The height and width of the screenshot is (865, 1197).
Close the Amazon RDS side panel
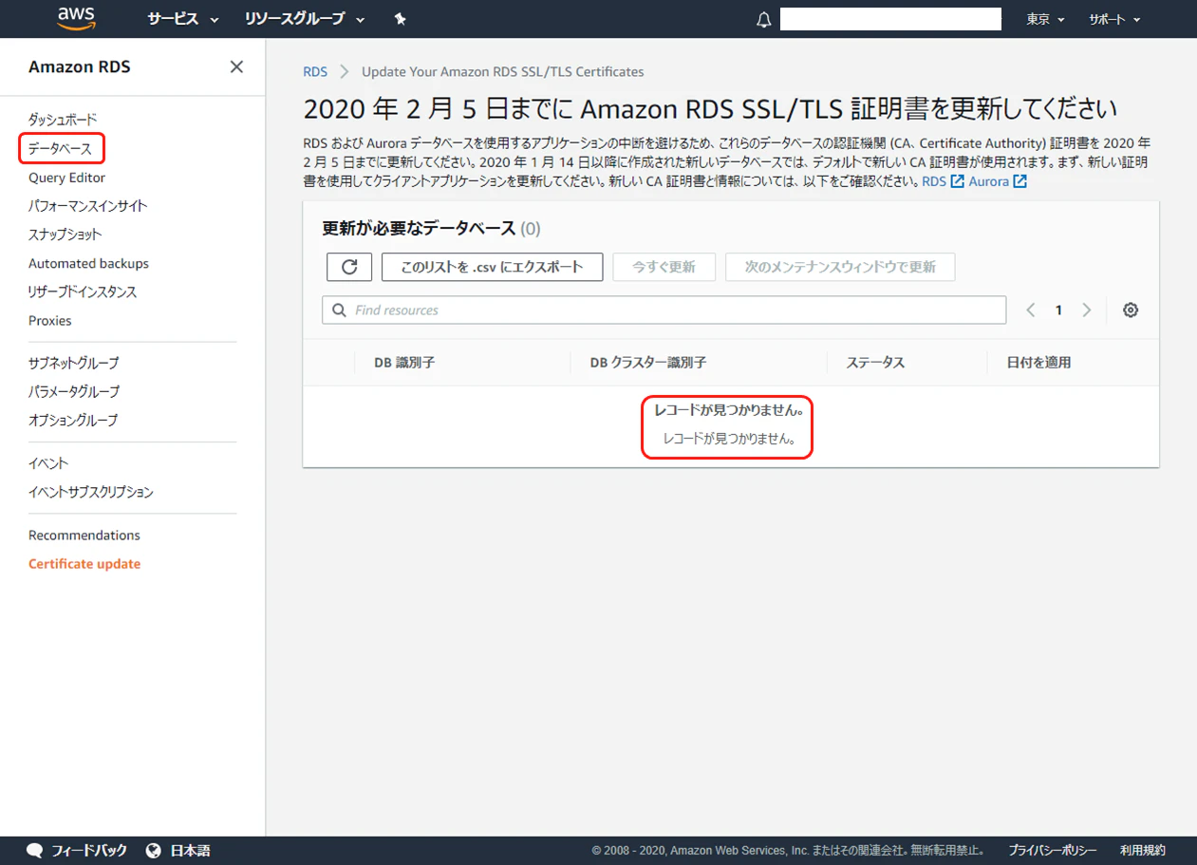(x=237, y=66)
